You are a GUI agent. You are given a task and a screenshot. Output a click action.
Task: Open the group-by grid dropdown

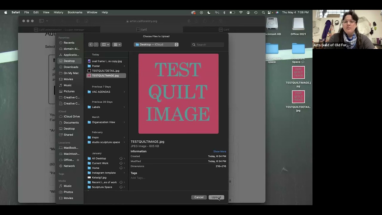click(x=117, y=44)
